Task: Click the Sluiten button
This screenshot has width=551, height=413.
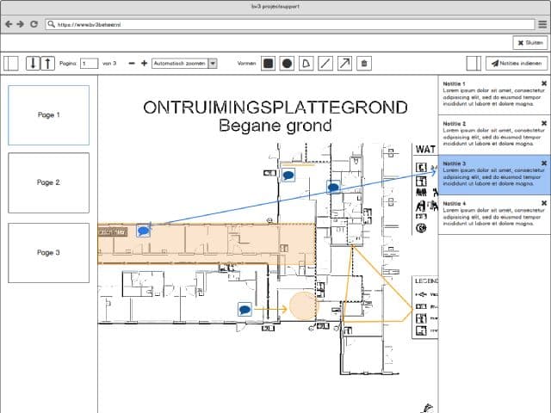Action: click(x=529, y=42)
